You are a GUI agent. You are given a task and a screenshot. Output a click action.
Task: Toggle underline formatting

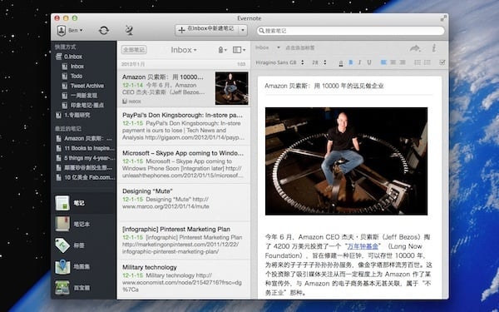(x=369, y=62)
